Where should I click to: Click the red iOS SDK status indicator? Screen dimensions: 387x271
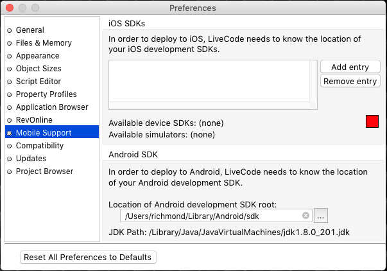pyautogui.click(x=372, y=121)
